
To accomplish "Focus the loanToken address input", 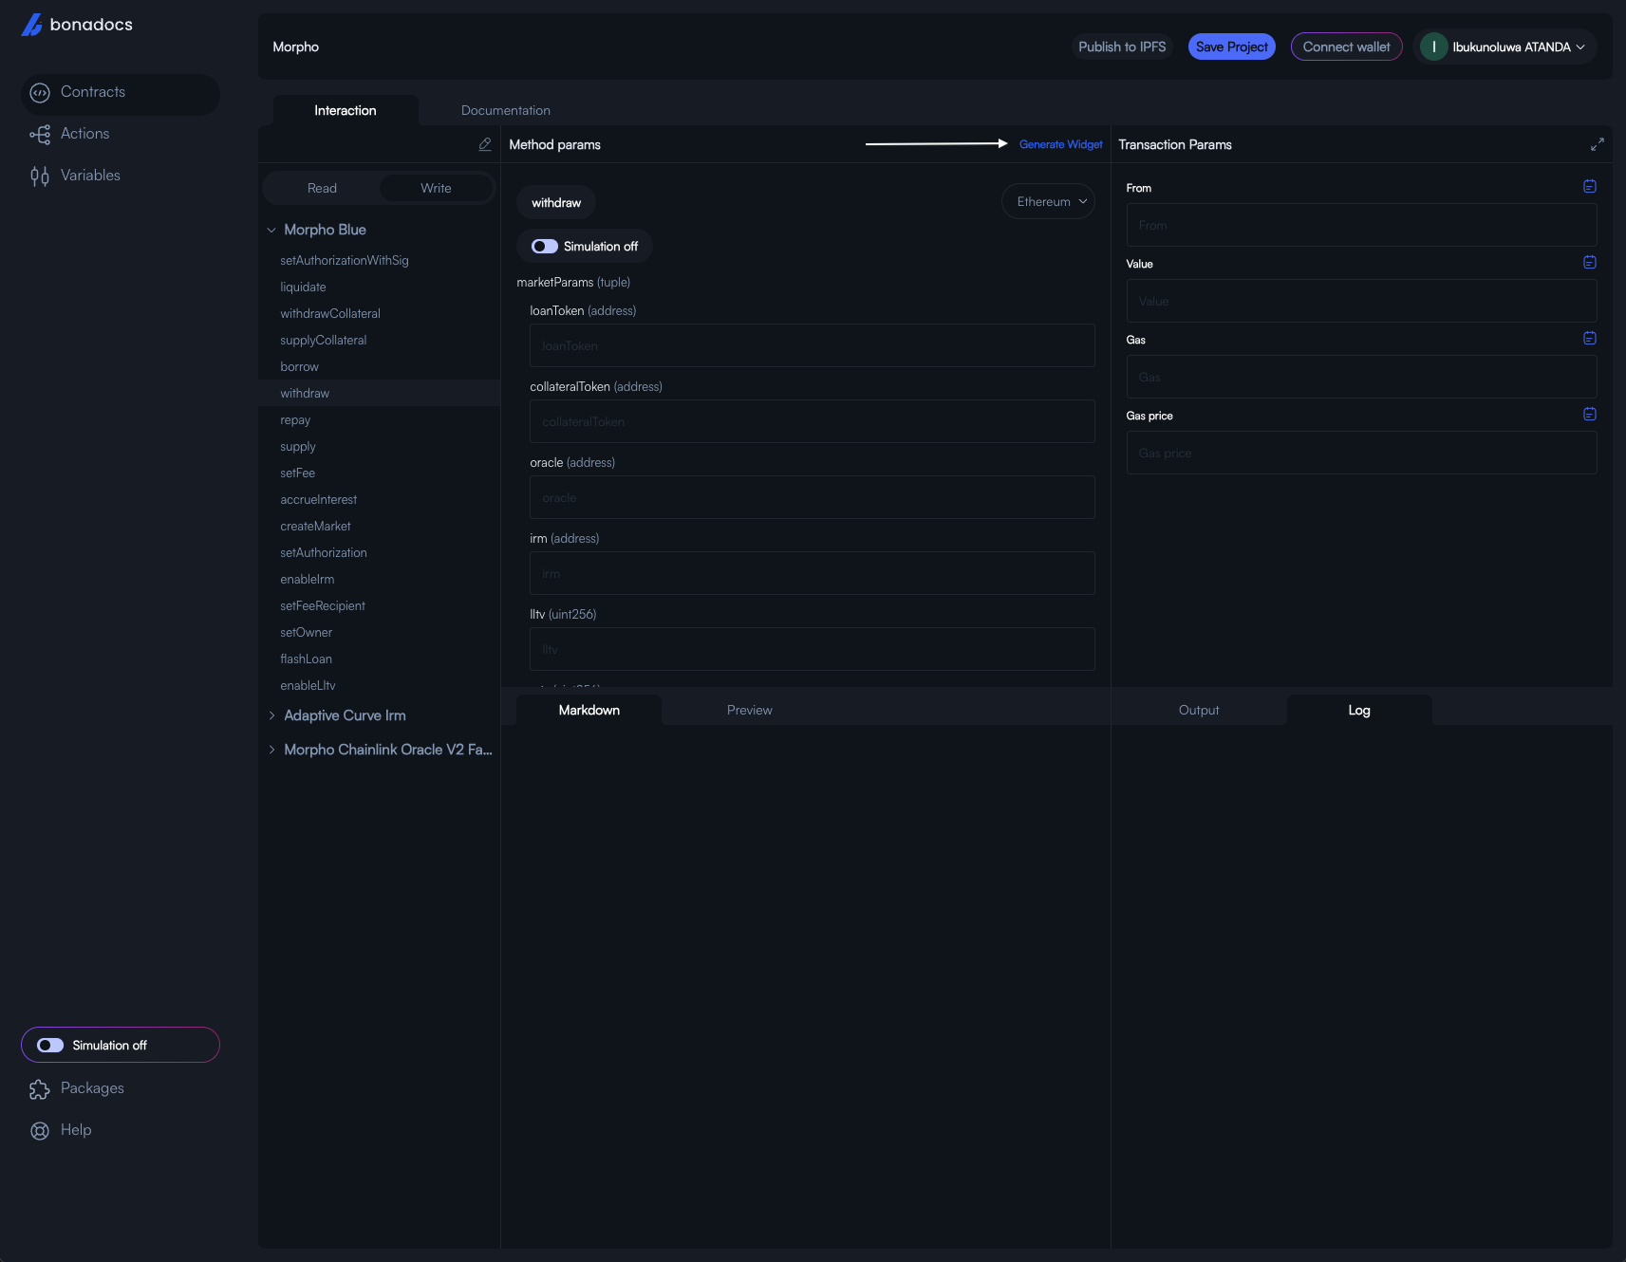I will [813, 345].
